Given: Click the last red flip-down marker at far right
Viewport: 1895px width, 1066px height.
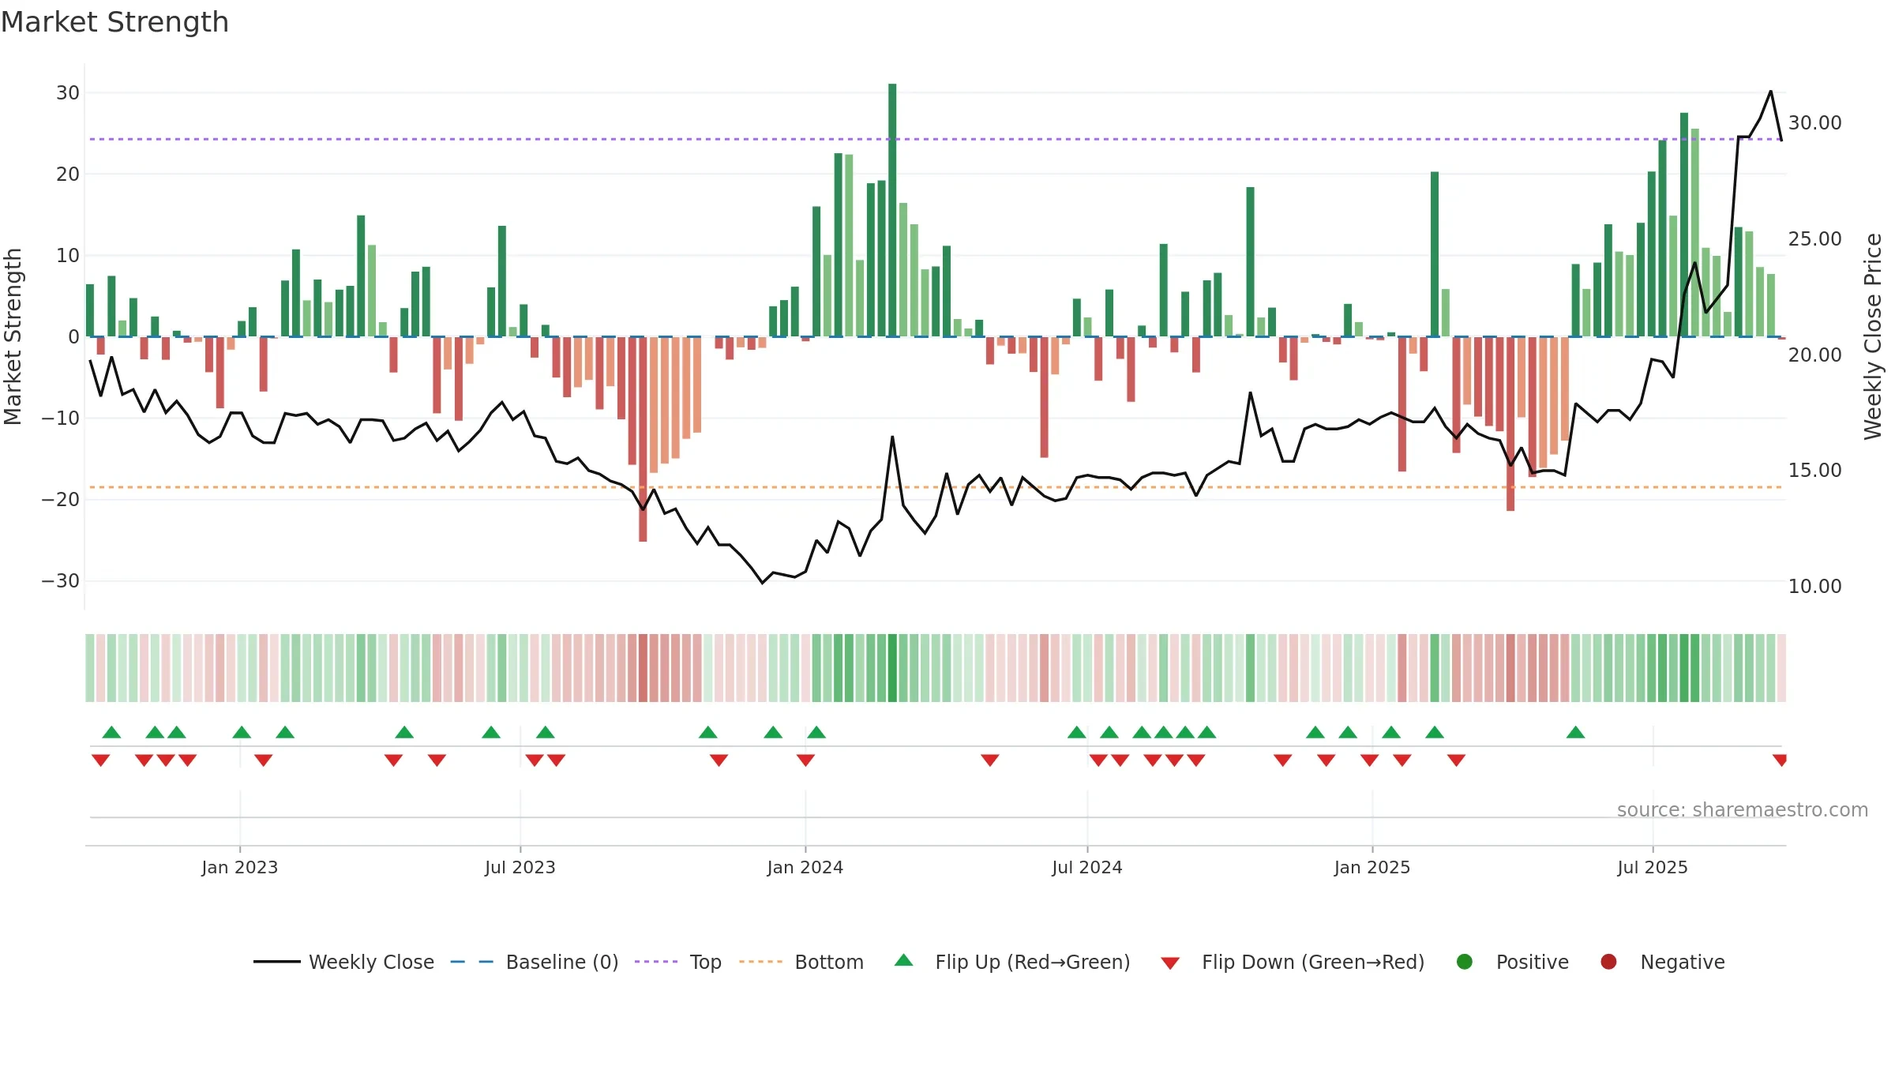Looking at the screenshot, I should coord(1780,760).
